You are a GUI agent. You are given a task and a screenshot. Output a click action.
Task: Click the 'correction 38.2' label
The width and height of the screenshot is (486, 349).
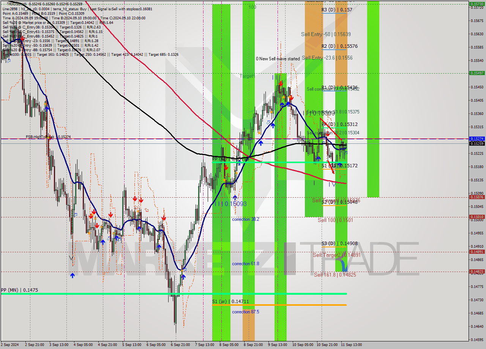(246, 219)
